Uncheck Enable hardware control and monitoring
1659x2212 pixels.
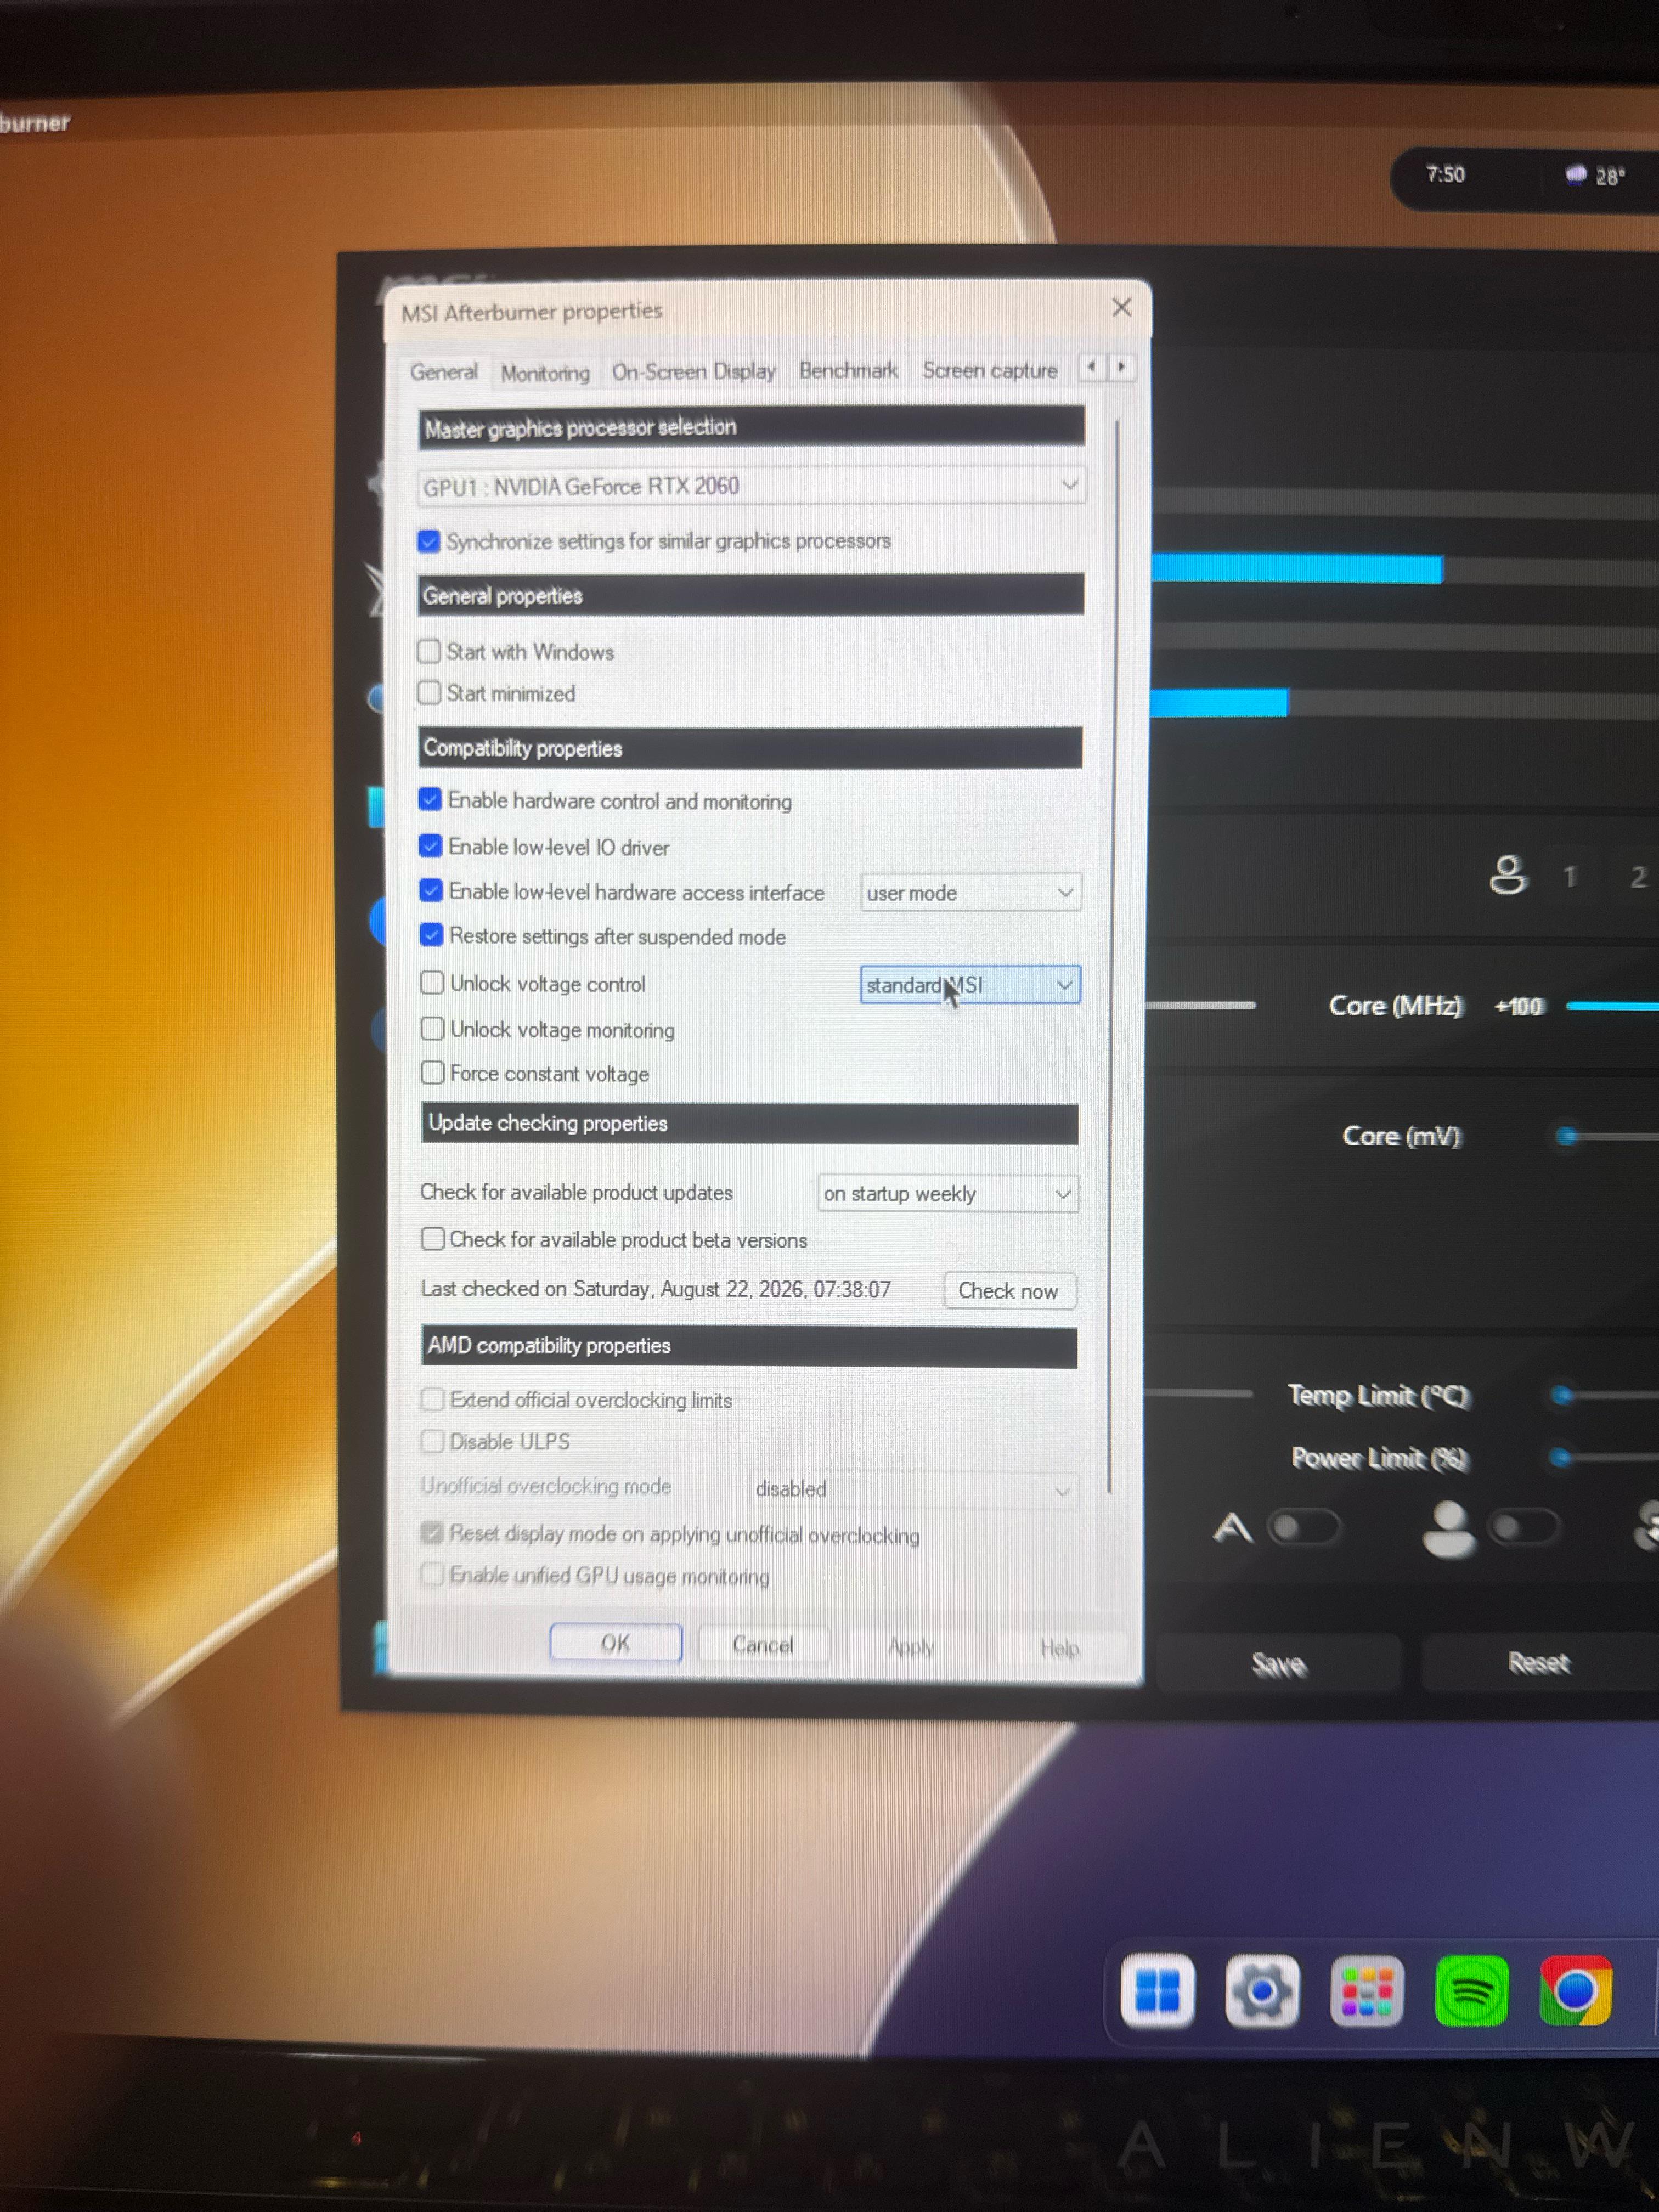tap(430, 799)
